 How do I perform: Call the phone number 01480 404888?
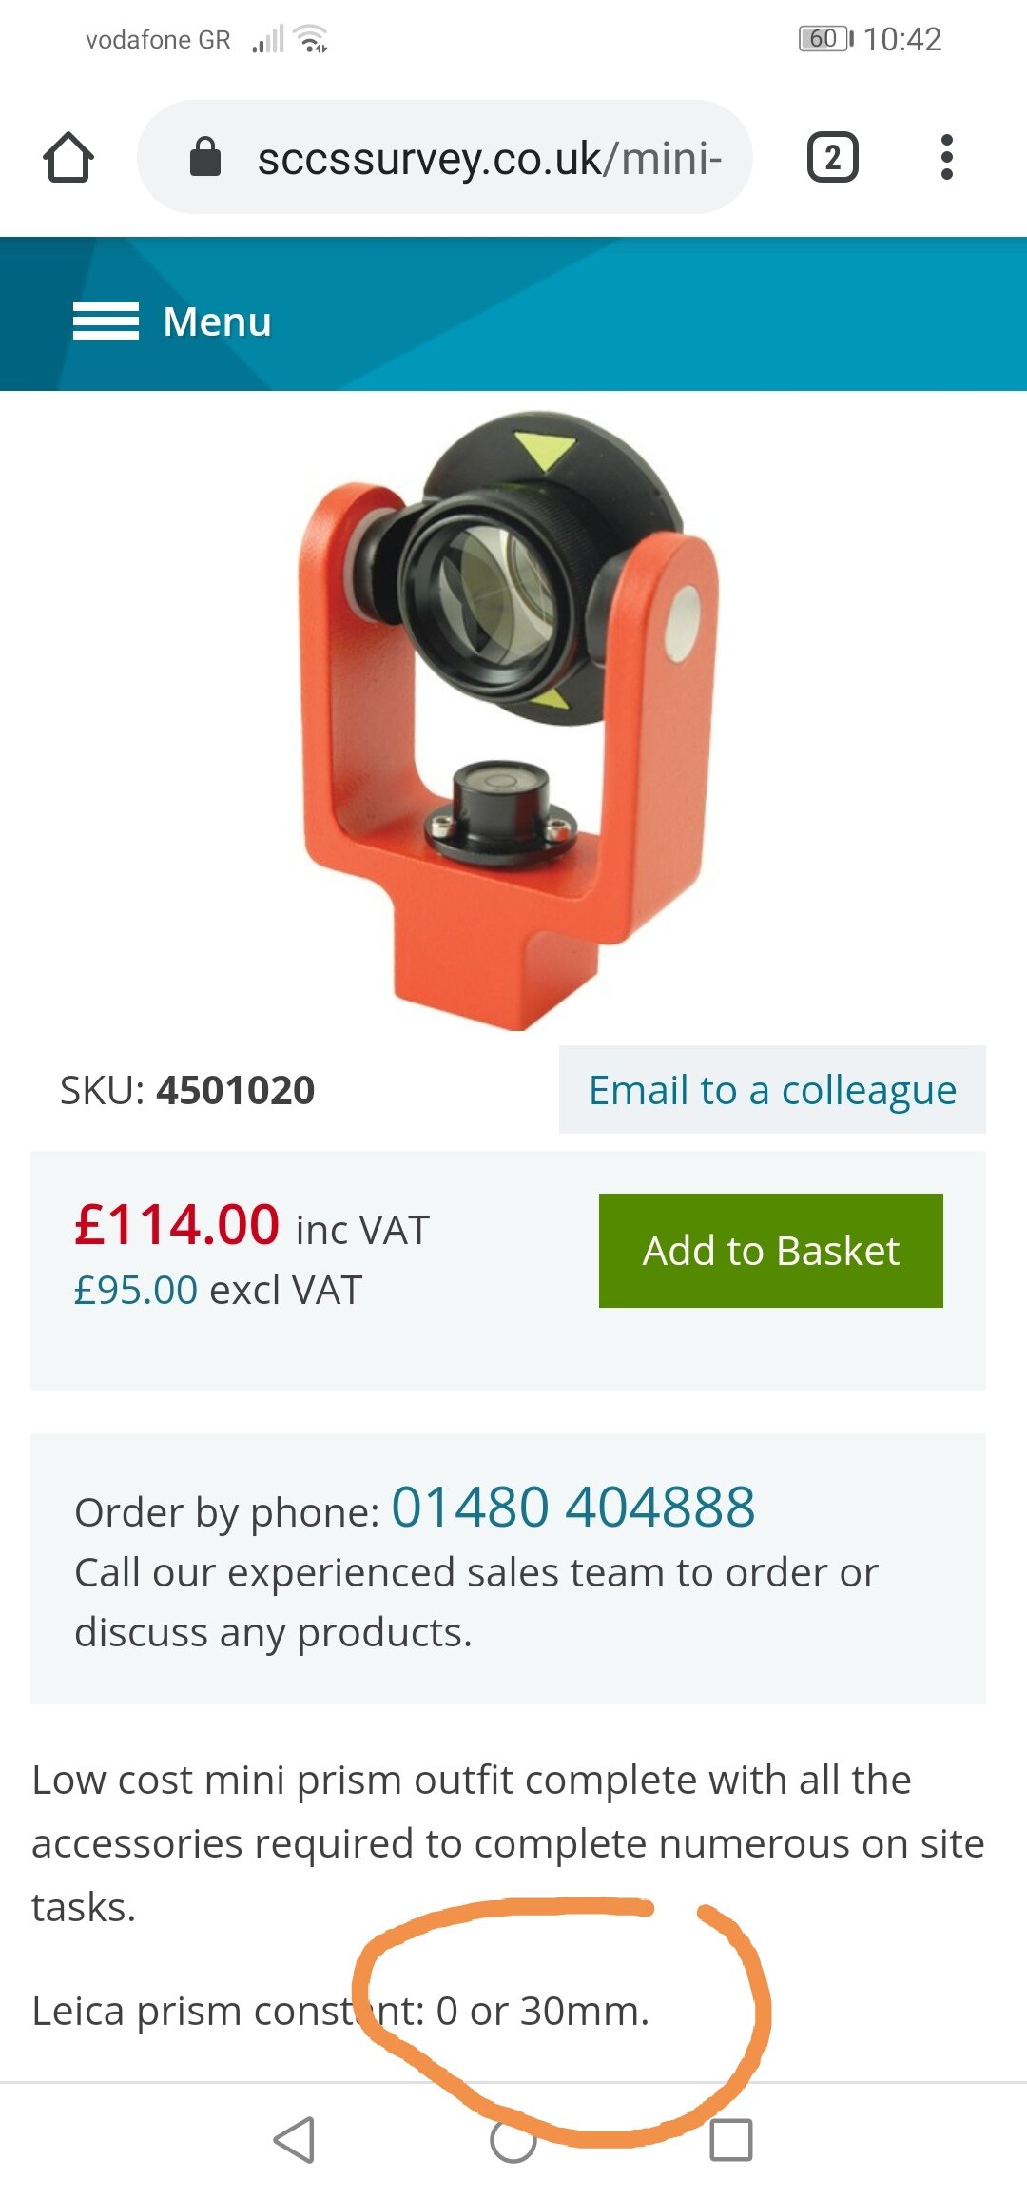click(573, 1508)
